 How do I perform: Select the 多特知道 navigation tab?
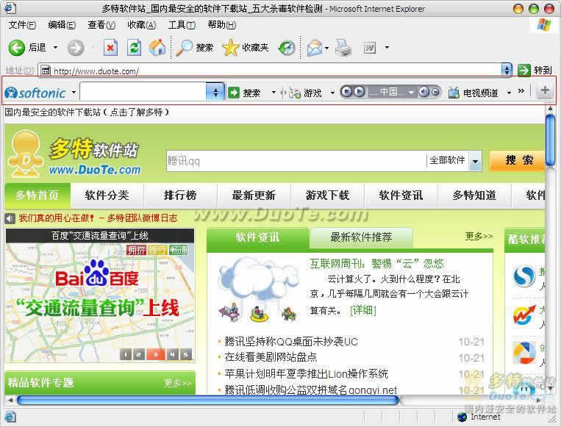[x=474, y=195]
